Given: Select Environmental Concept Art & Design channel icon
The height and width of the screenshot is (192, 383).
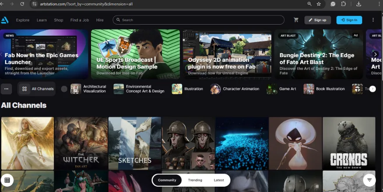Looking at the screenshot, I should pyautogui.click(x=119, y=89).
